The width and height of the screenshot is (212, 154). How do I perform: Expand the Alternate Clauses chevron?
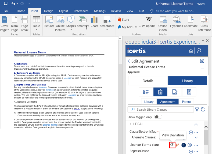point(196,137)
